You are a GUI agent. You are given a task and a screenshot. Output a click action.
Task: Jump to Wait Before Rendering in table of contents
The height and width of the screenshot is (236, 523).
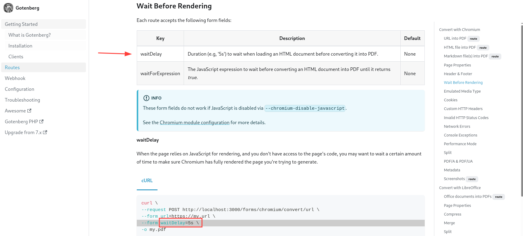(463, 83)
